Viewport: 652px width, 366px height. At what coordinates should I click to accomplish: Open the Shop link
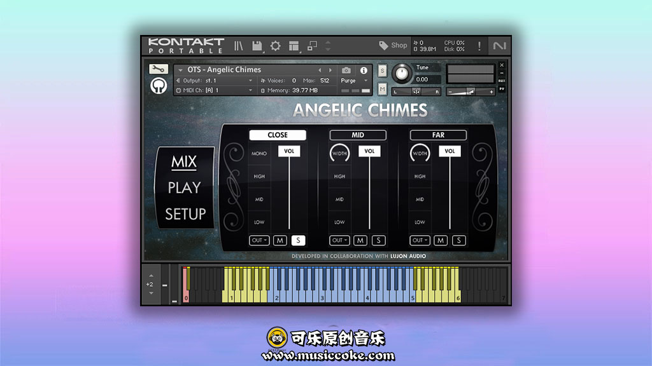tap(399, 45)
